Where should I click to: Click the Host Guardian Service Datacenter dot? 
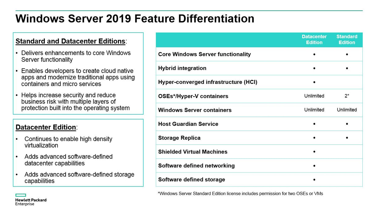tap(314, 124)
